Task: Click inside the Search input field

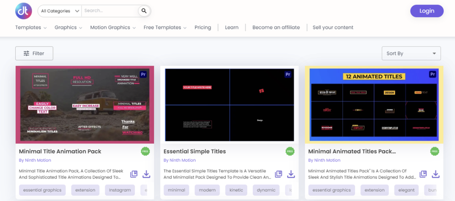Action: coord(109,11)
